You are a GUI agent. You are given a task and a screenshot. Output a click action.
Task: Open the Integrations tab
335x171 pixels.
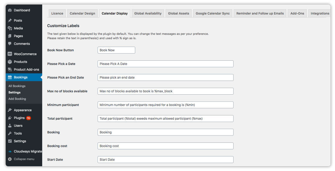(320, 13)
